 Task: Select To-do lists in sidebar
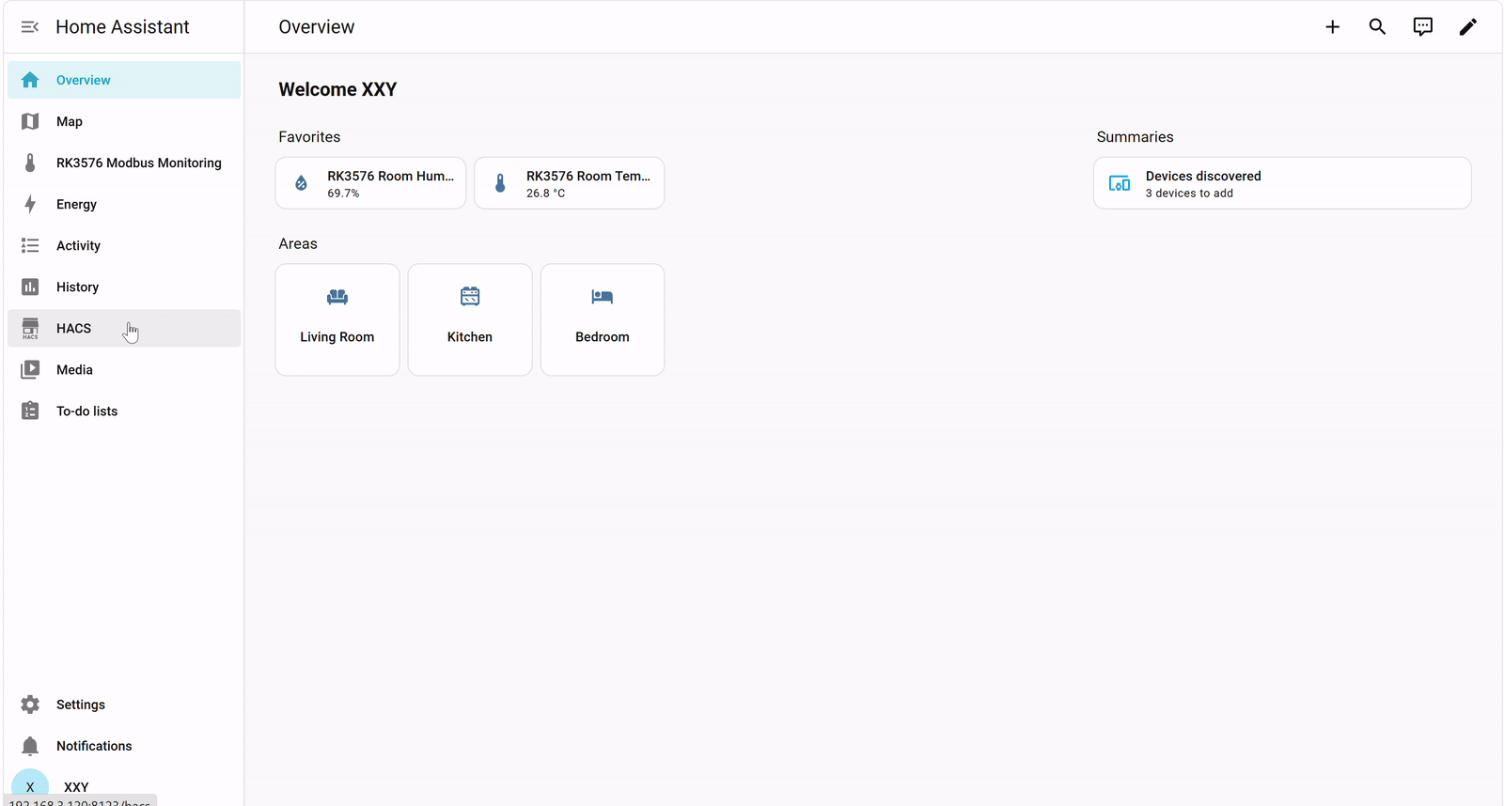[x=124, y=411]
